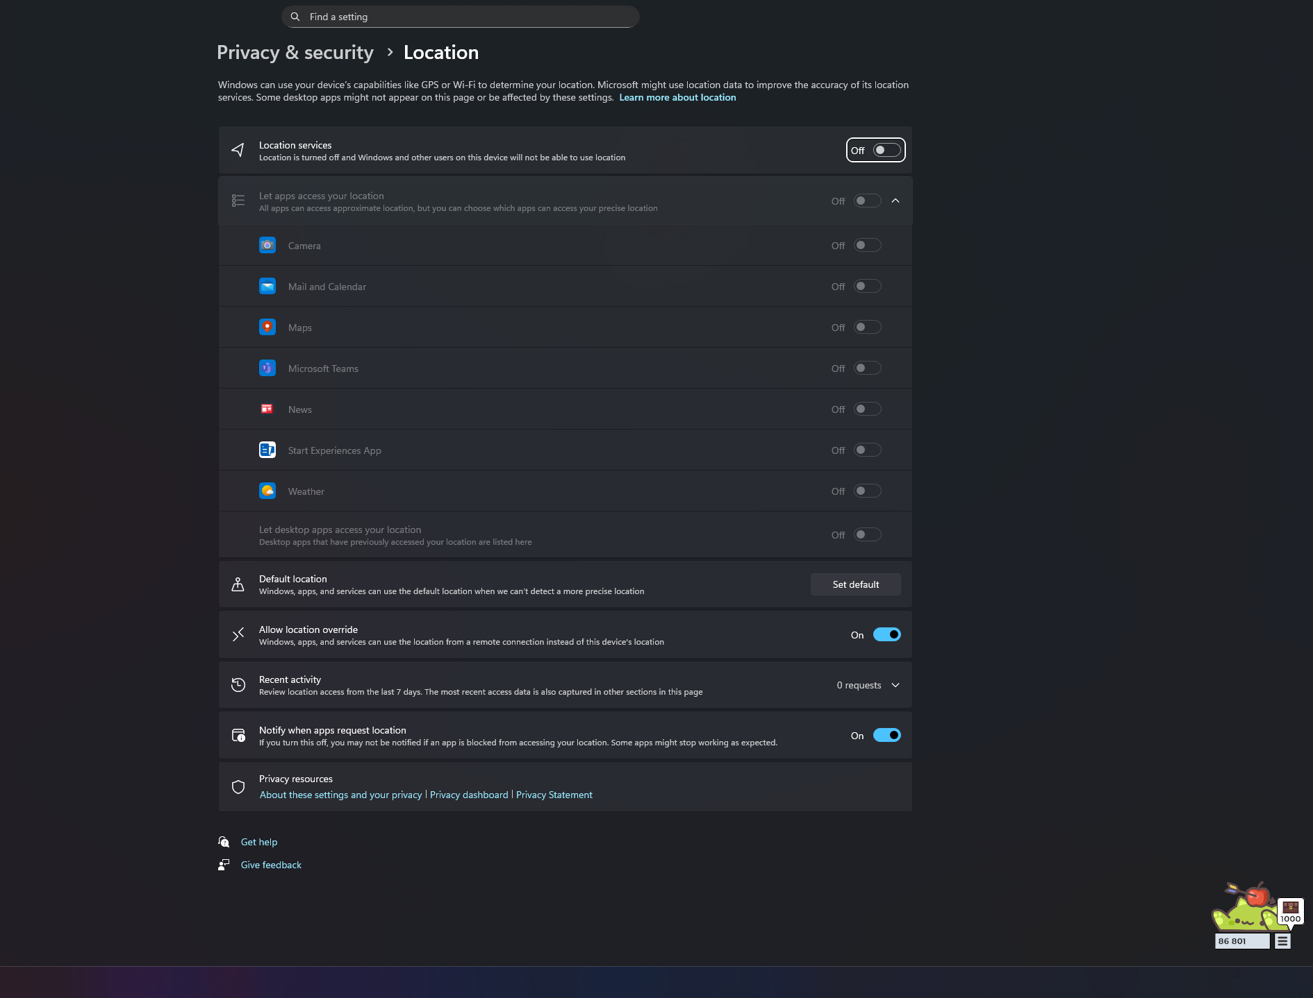
Task: Click the News app icon
Action: 267,409
